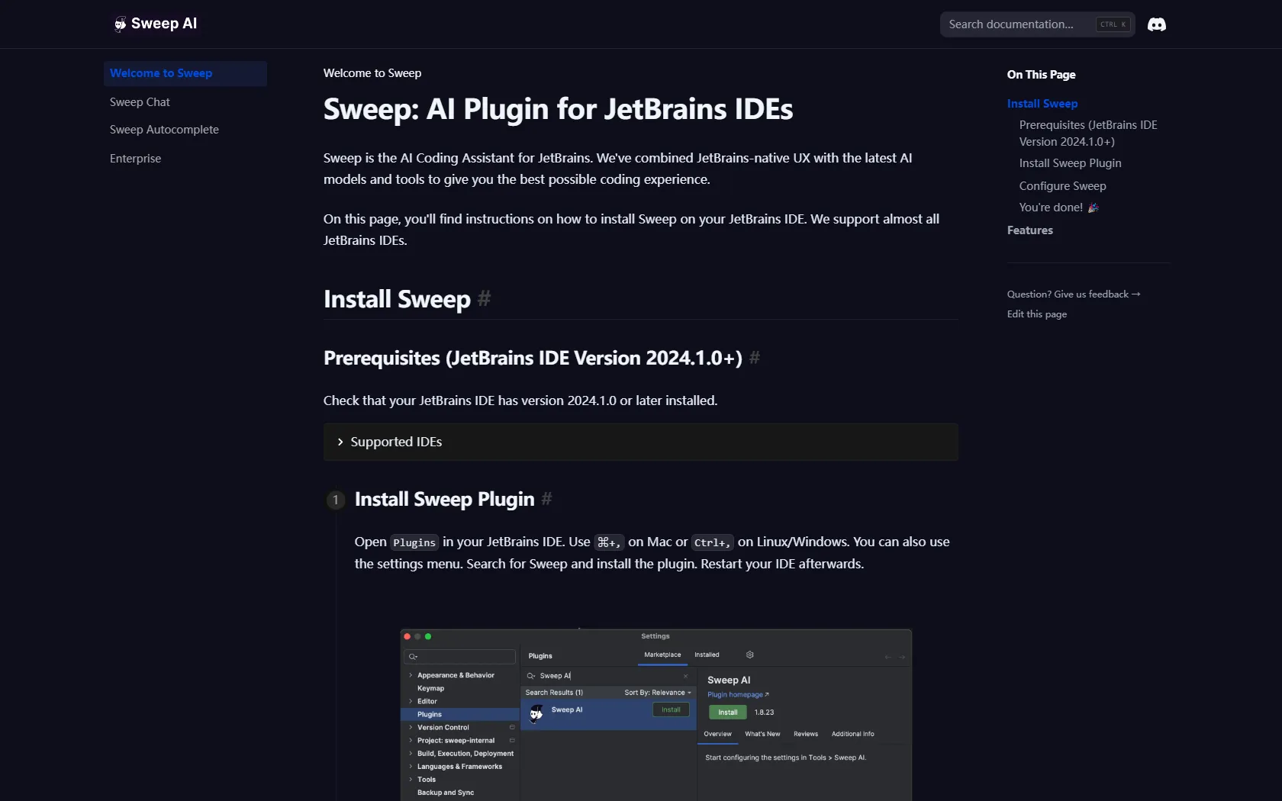Click the JetBrains settings screenshot image
1282x801 pixels.
655,715
